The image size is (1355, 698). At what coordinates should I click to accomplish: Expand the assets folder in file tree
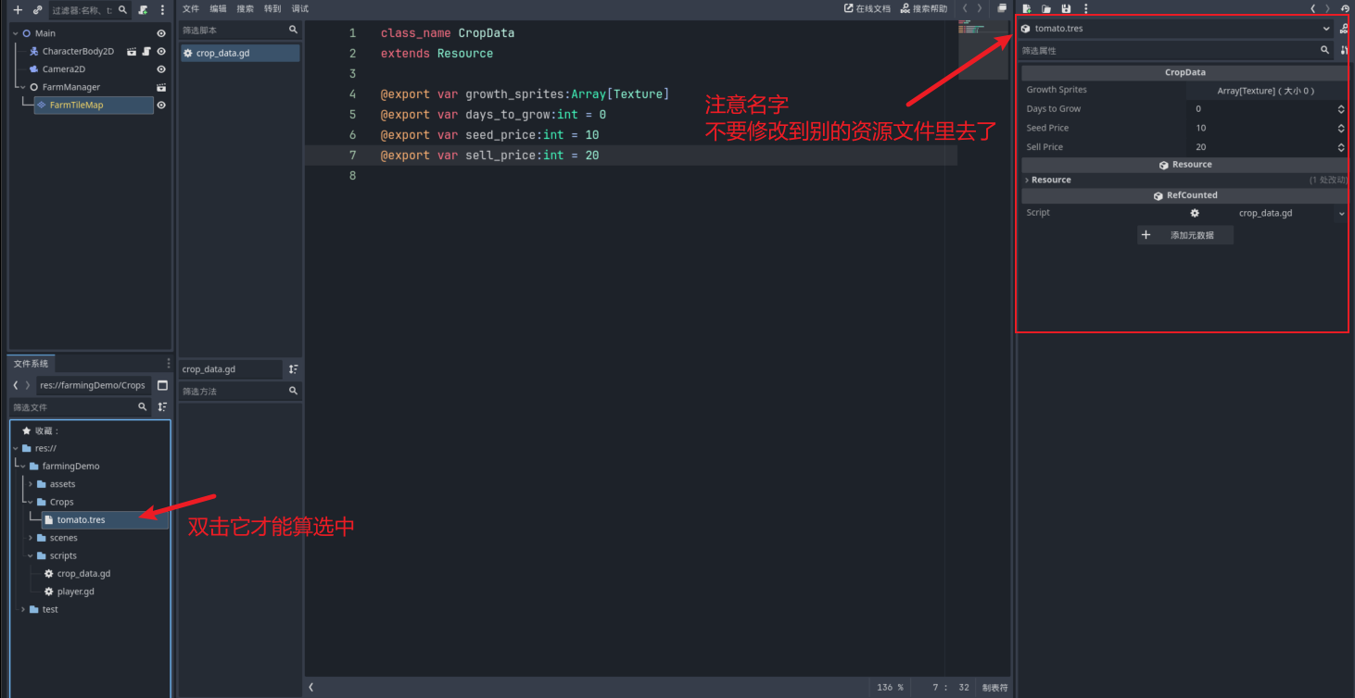click(31, 484)
